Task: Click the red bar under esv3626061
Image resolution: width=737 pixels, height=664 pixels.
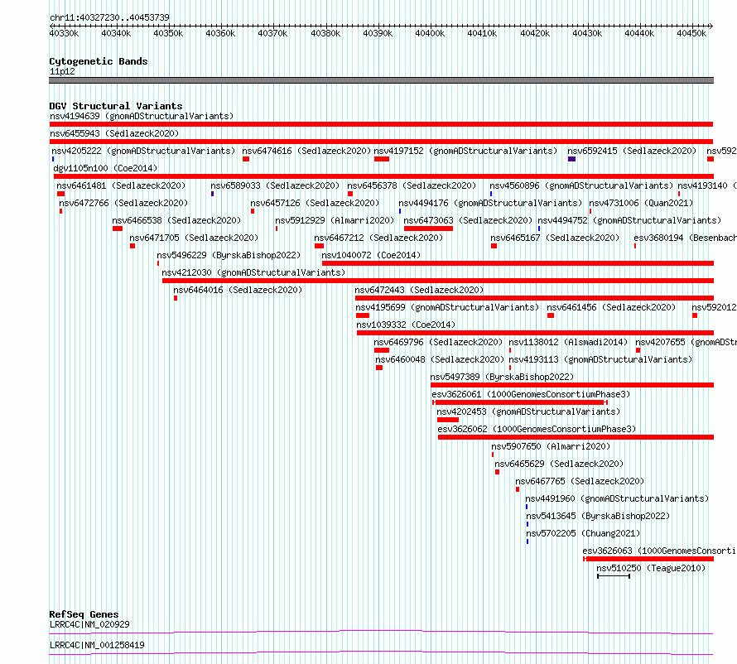Action: click(520, 402)
